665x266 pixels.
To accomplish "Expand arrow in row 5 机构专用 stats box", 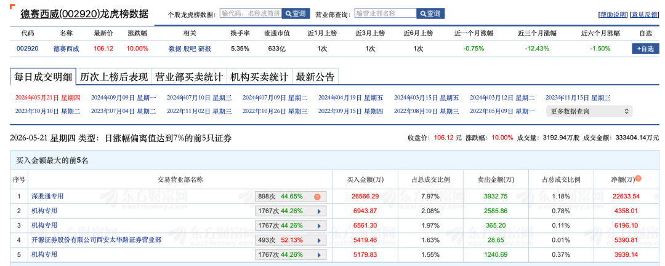I will [319, 255].
